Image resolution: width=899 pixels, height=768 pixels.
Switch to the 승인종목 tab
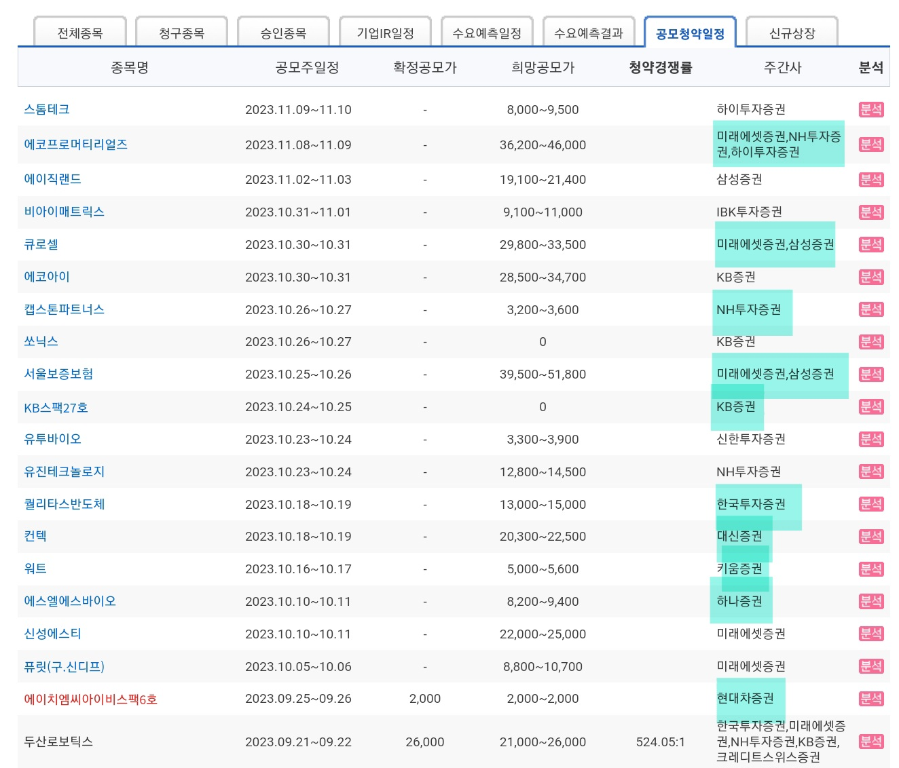click(x=284, y=33)
